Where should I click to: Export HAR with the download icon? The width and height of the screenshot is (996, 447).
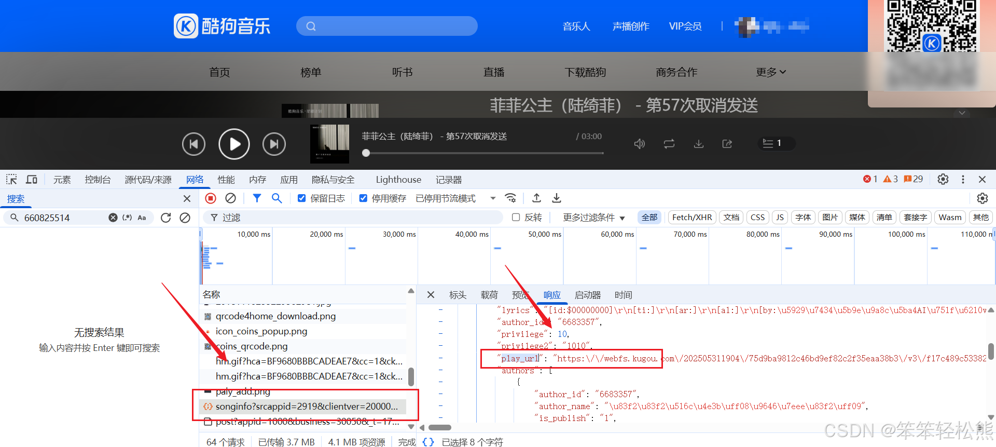coord(557,198)
